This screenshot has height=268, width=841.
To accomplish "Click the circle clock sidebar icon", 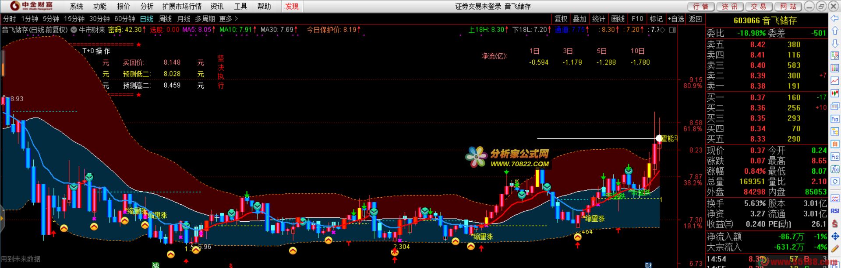I will pos(835,182).
